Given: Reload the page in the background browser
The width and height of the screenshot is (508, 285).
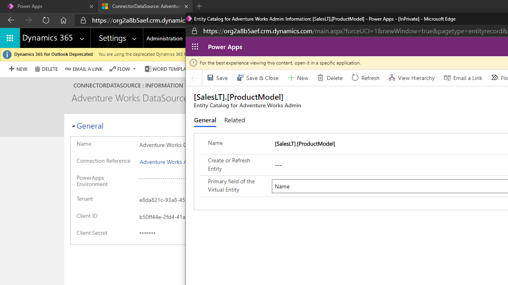Looking at the screenshot, I should click(x=46, y=20).
